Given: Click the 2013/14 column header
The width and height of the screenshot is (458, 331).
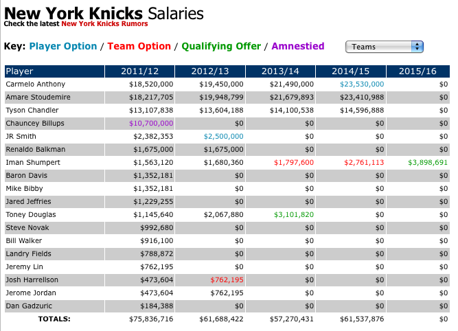Looking at the screenshot, I should click(x=280, y=71).
